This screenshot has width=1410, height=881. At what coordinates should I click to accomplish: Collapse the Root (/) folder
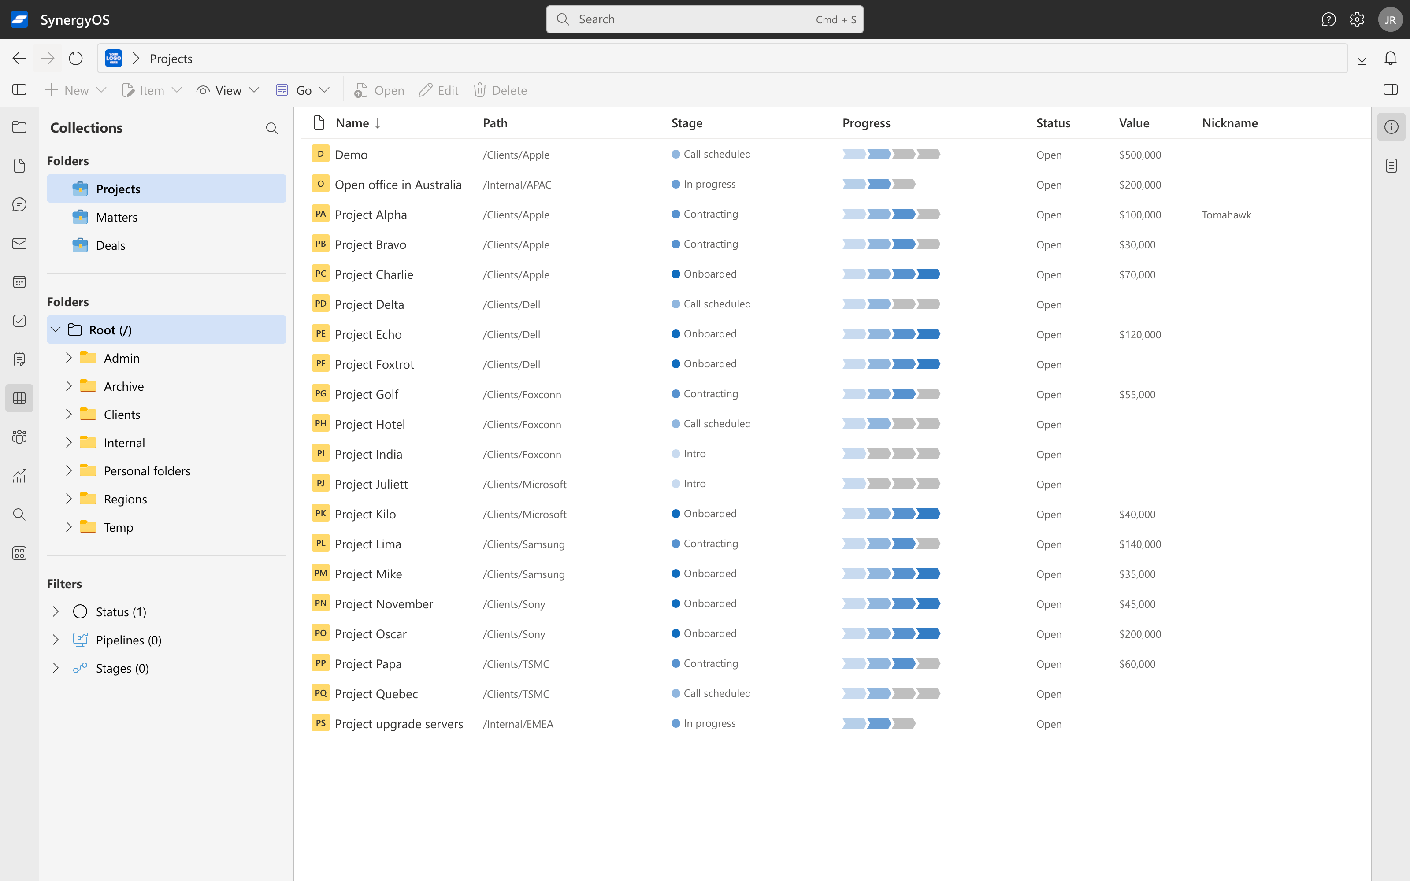56,330
